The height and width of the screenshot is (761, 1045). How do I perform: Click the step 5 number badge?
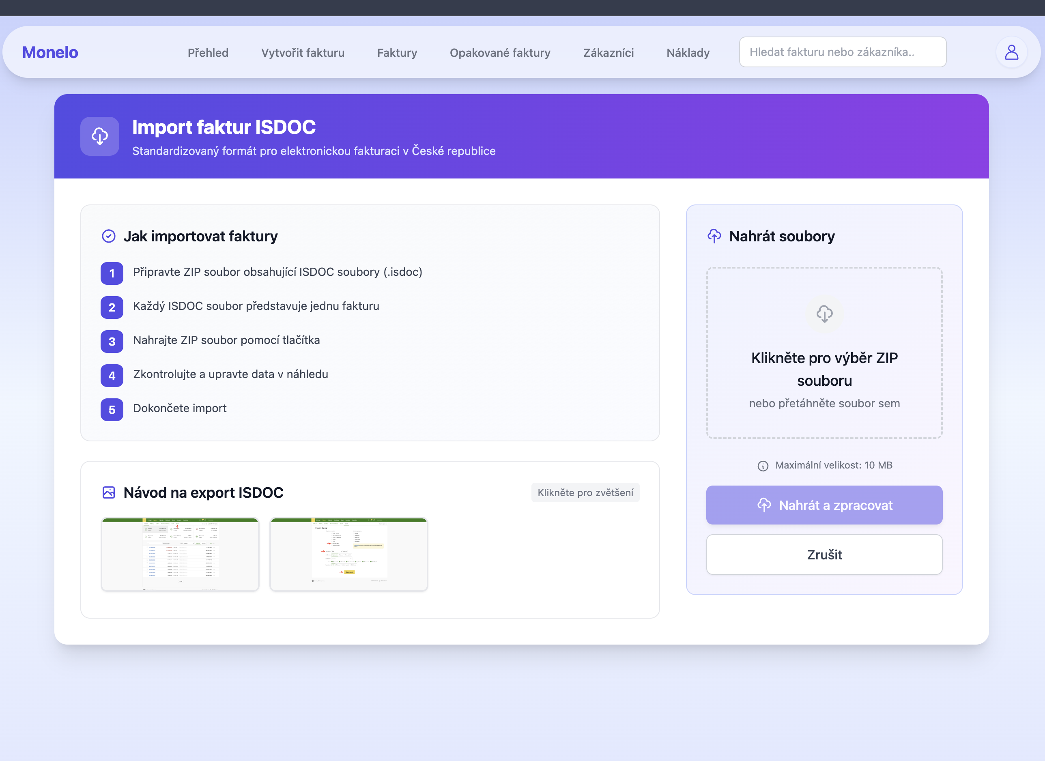point(112,410)
